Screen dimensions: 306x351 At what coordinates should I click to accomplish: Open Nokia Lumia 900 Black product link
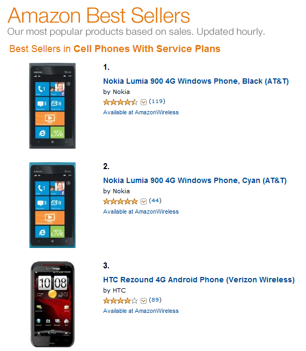coord(196,81)
